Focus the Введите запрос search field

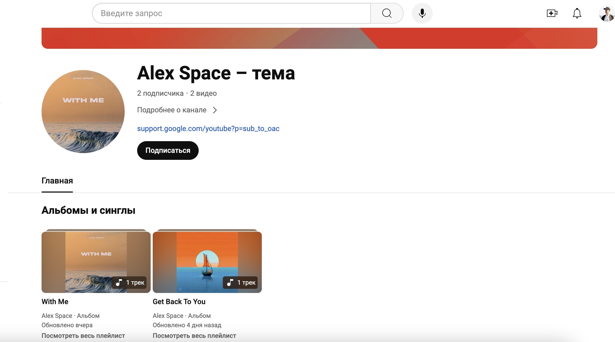231,13
